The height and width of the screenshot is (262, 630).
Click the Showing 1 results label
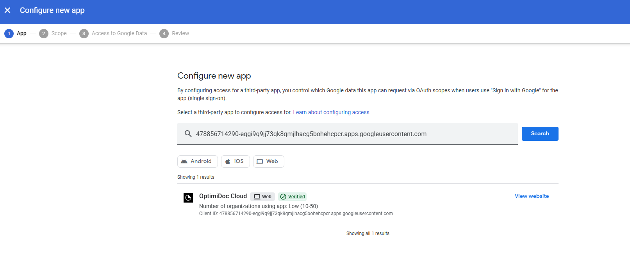(196, 177)
